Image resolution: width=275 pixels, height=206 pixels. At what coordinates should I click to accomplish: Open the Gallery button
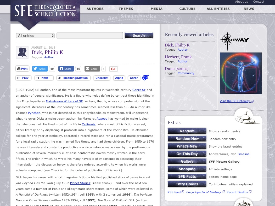point(187,161)
